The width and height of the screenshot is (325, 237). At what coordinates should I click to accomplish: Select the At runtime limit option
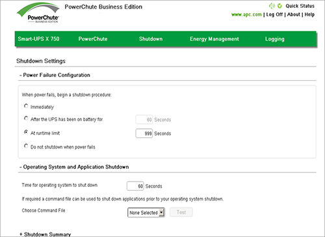[26, 132]
